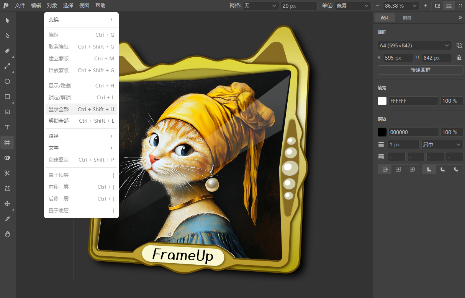
Task: Click the black stroke color swatch
Action: point(382,132)
